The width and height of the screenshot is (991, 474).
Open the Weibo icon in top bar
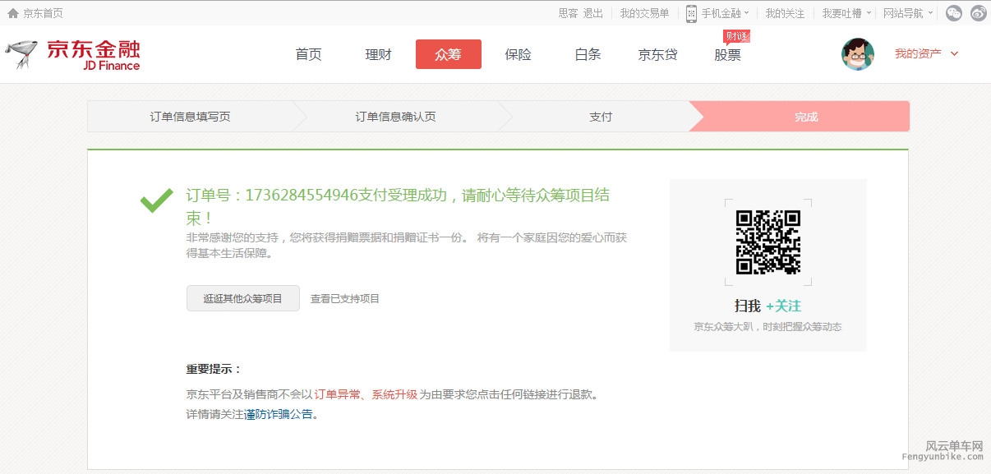click(x=978, y=13)
